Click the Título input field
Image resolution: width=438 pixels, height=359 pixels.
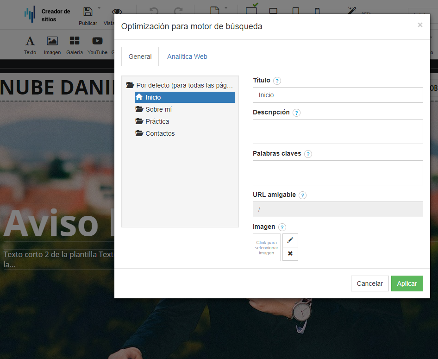[338, 95]
